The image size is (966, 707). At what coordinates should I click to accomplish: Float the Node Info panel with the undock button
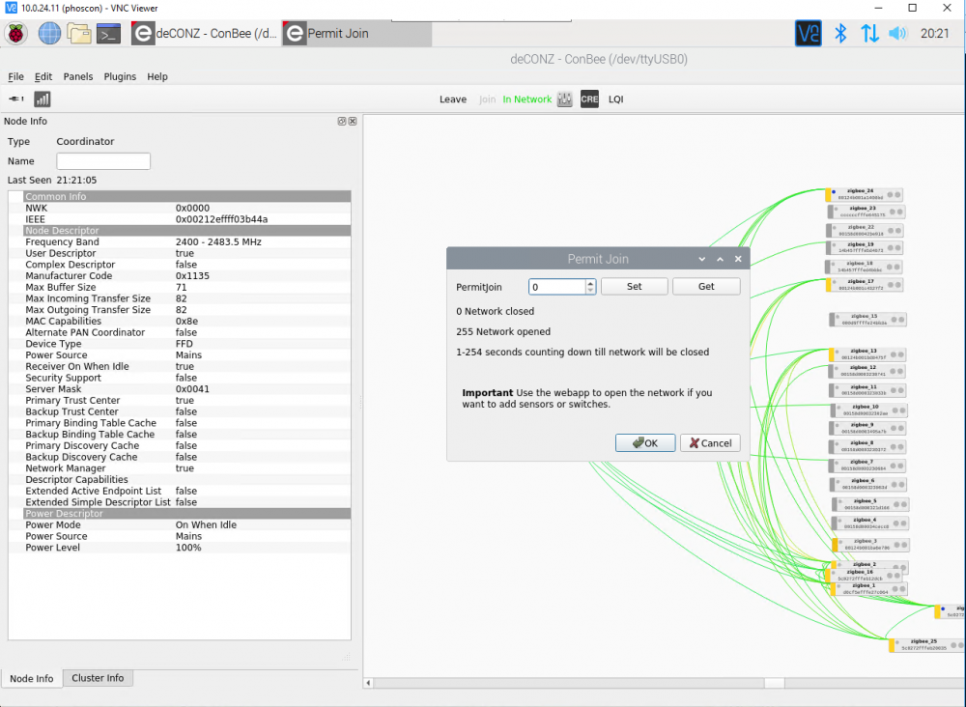click(x=342, y=122)
